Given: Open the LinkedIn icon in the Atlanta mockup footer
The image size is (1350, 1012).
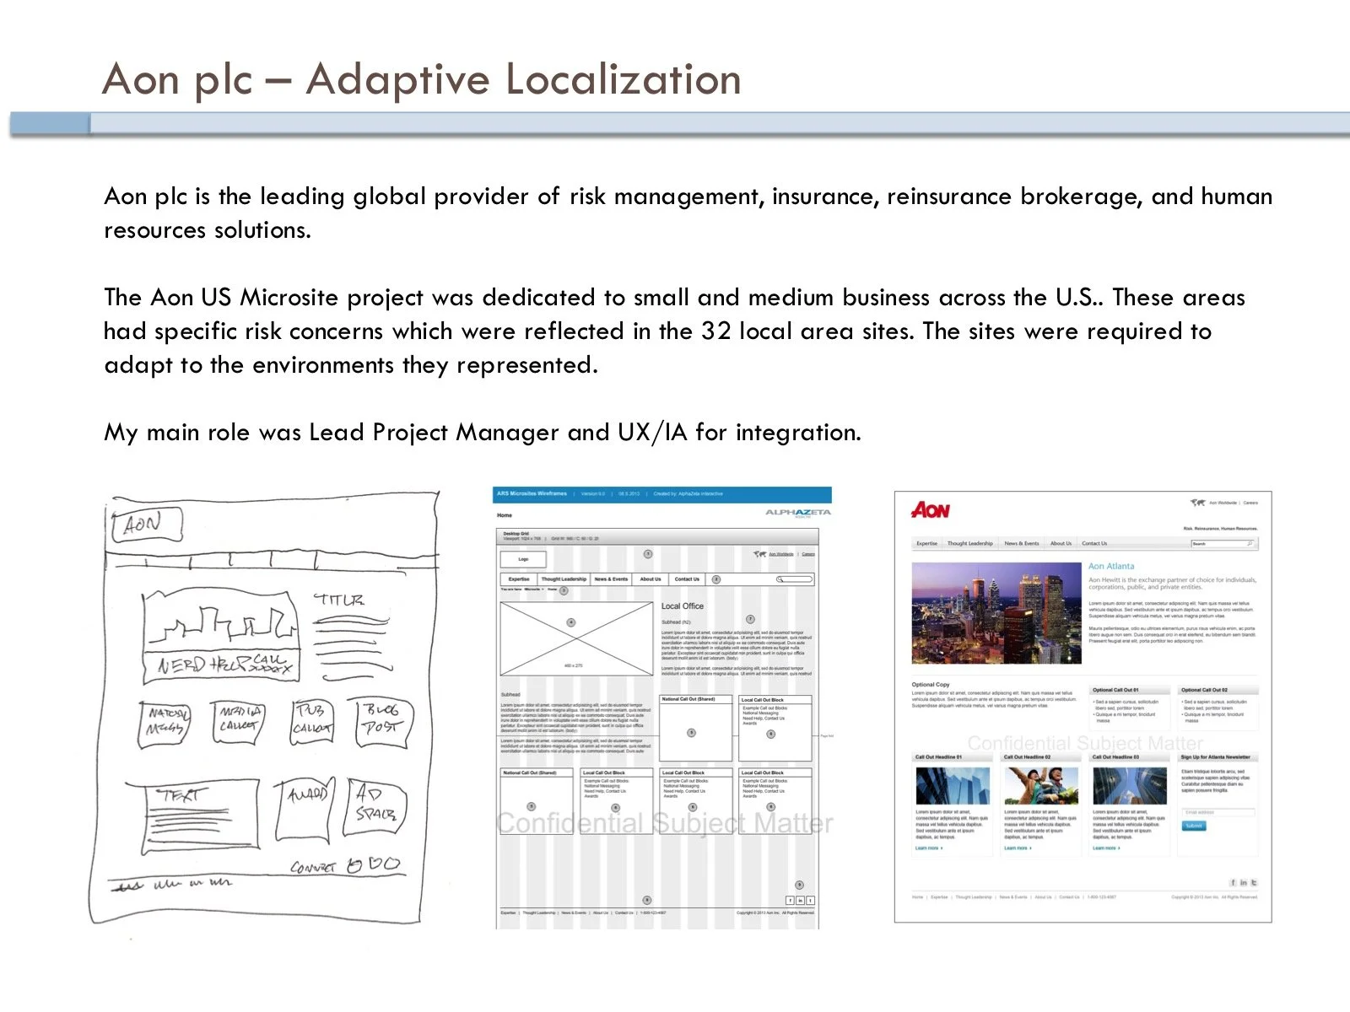Looking at the screenshot, I should (1243, 883).
